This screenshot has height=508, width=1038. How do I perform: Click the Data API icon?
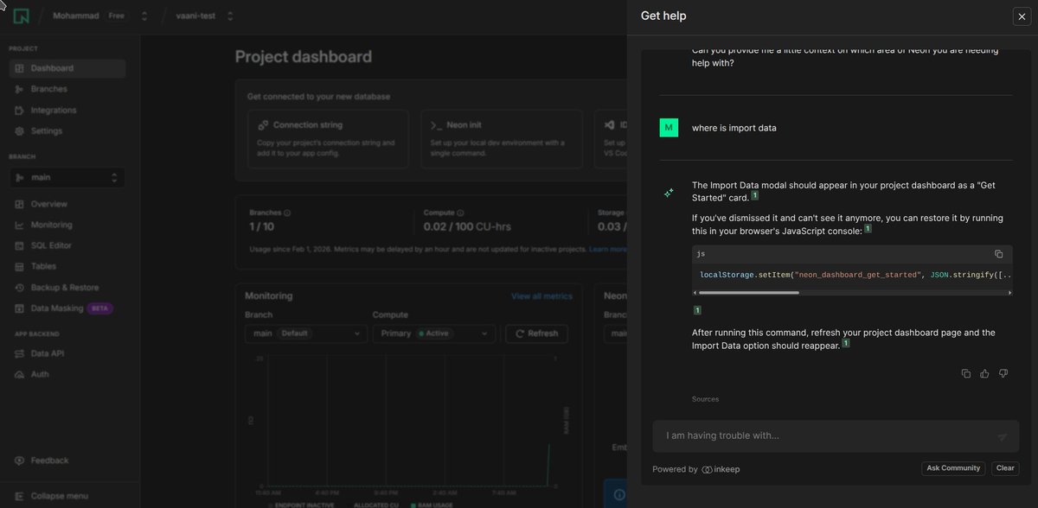click(x=20, y=353)
